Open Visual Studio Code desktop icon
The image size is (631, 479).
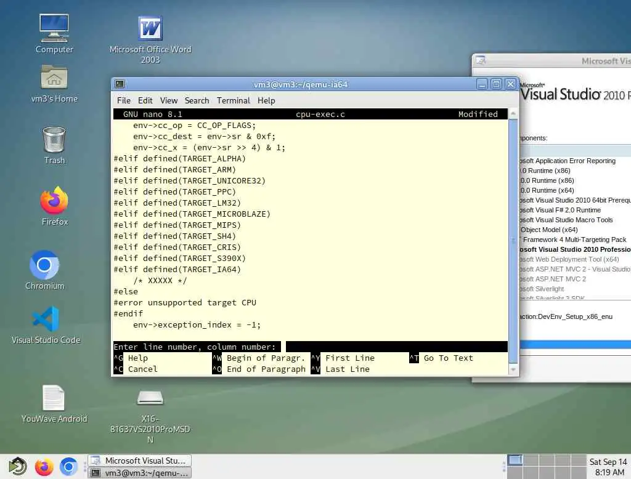(x=46, y=325)
